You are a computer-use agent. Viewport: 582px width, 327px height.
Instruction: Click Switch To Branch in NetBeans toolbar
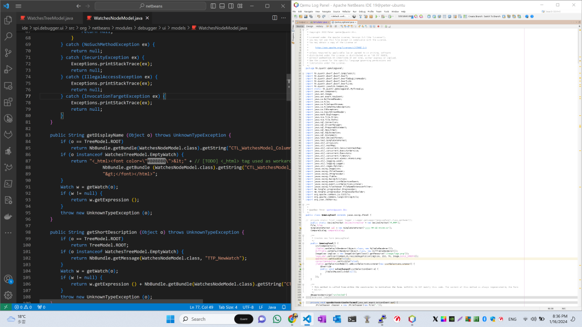[x=492, y=16]
